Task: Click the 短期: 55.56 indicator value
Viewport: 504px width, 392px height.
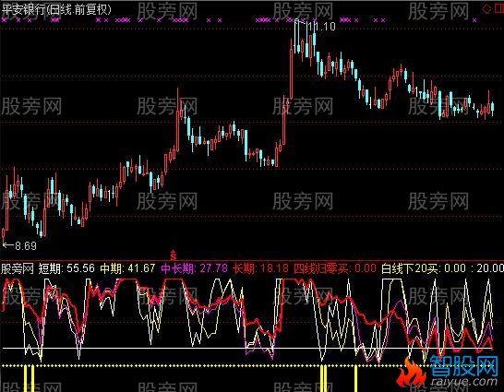Action: click(x=66, y=268)
